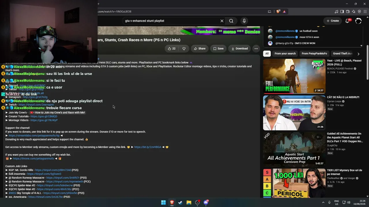Show hidden system tray icons

coord(323,202)
